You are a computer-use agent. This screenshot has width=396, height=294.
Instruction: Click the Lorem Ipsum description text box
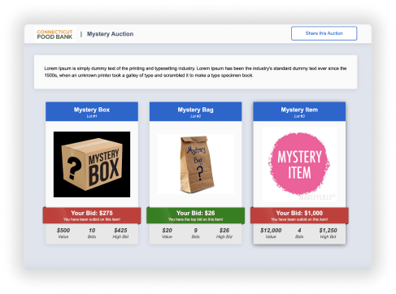click(x=195, y=72)
